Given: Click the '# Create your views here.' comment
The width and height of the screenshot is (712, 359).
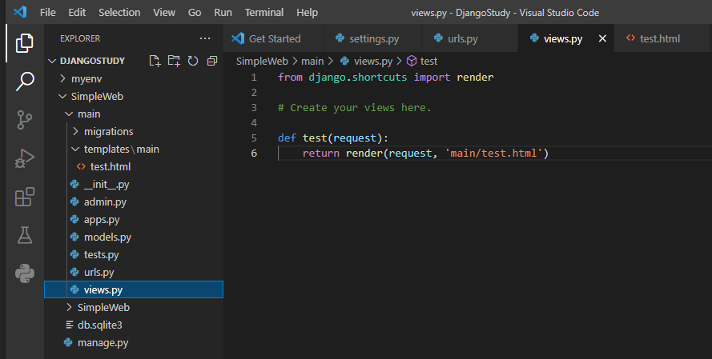Looking at the screenshot, I should [354, 107].
